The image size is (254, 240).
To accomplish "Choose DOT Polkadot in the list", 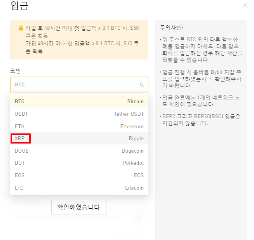I will (x=79, y=163).
